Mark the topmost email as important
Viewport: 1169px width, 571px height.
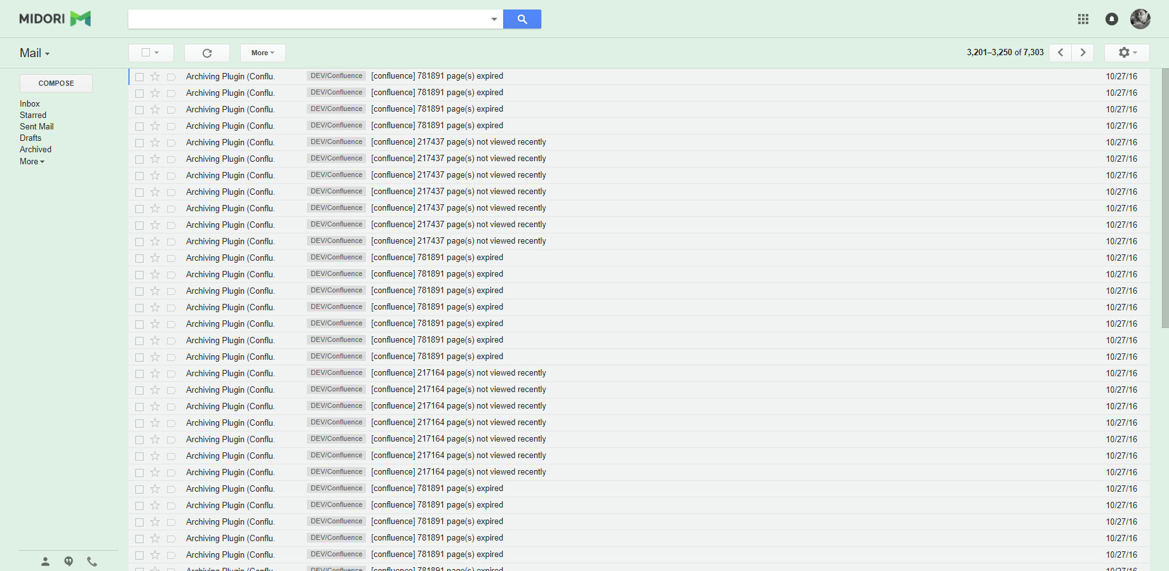click(171, 77)
